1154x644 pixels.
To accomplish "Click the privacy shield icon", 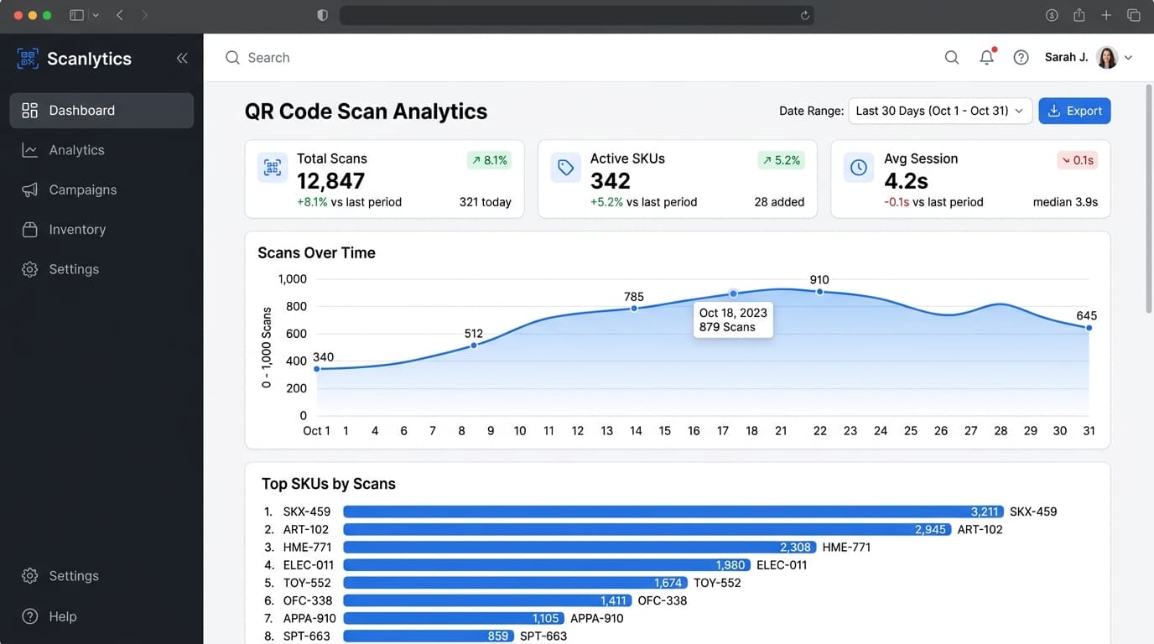I will [x=322, y=15].
